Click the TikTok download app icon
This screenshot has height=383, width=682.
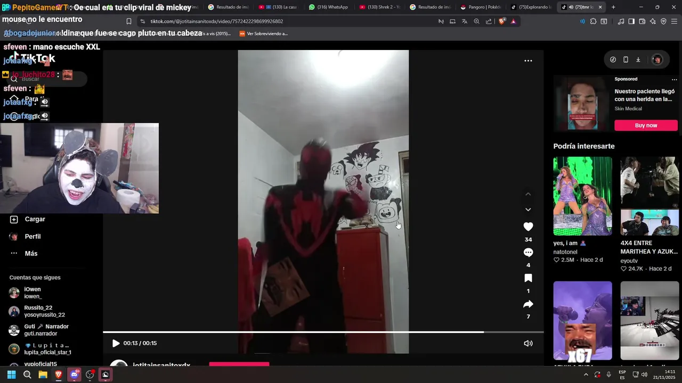tap(638, 60)
